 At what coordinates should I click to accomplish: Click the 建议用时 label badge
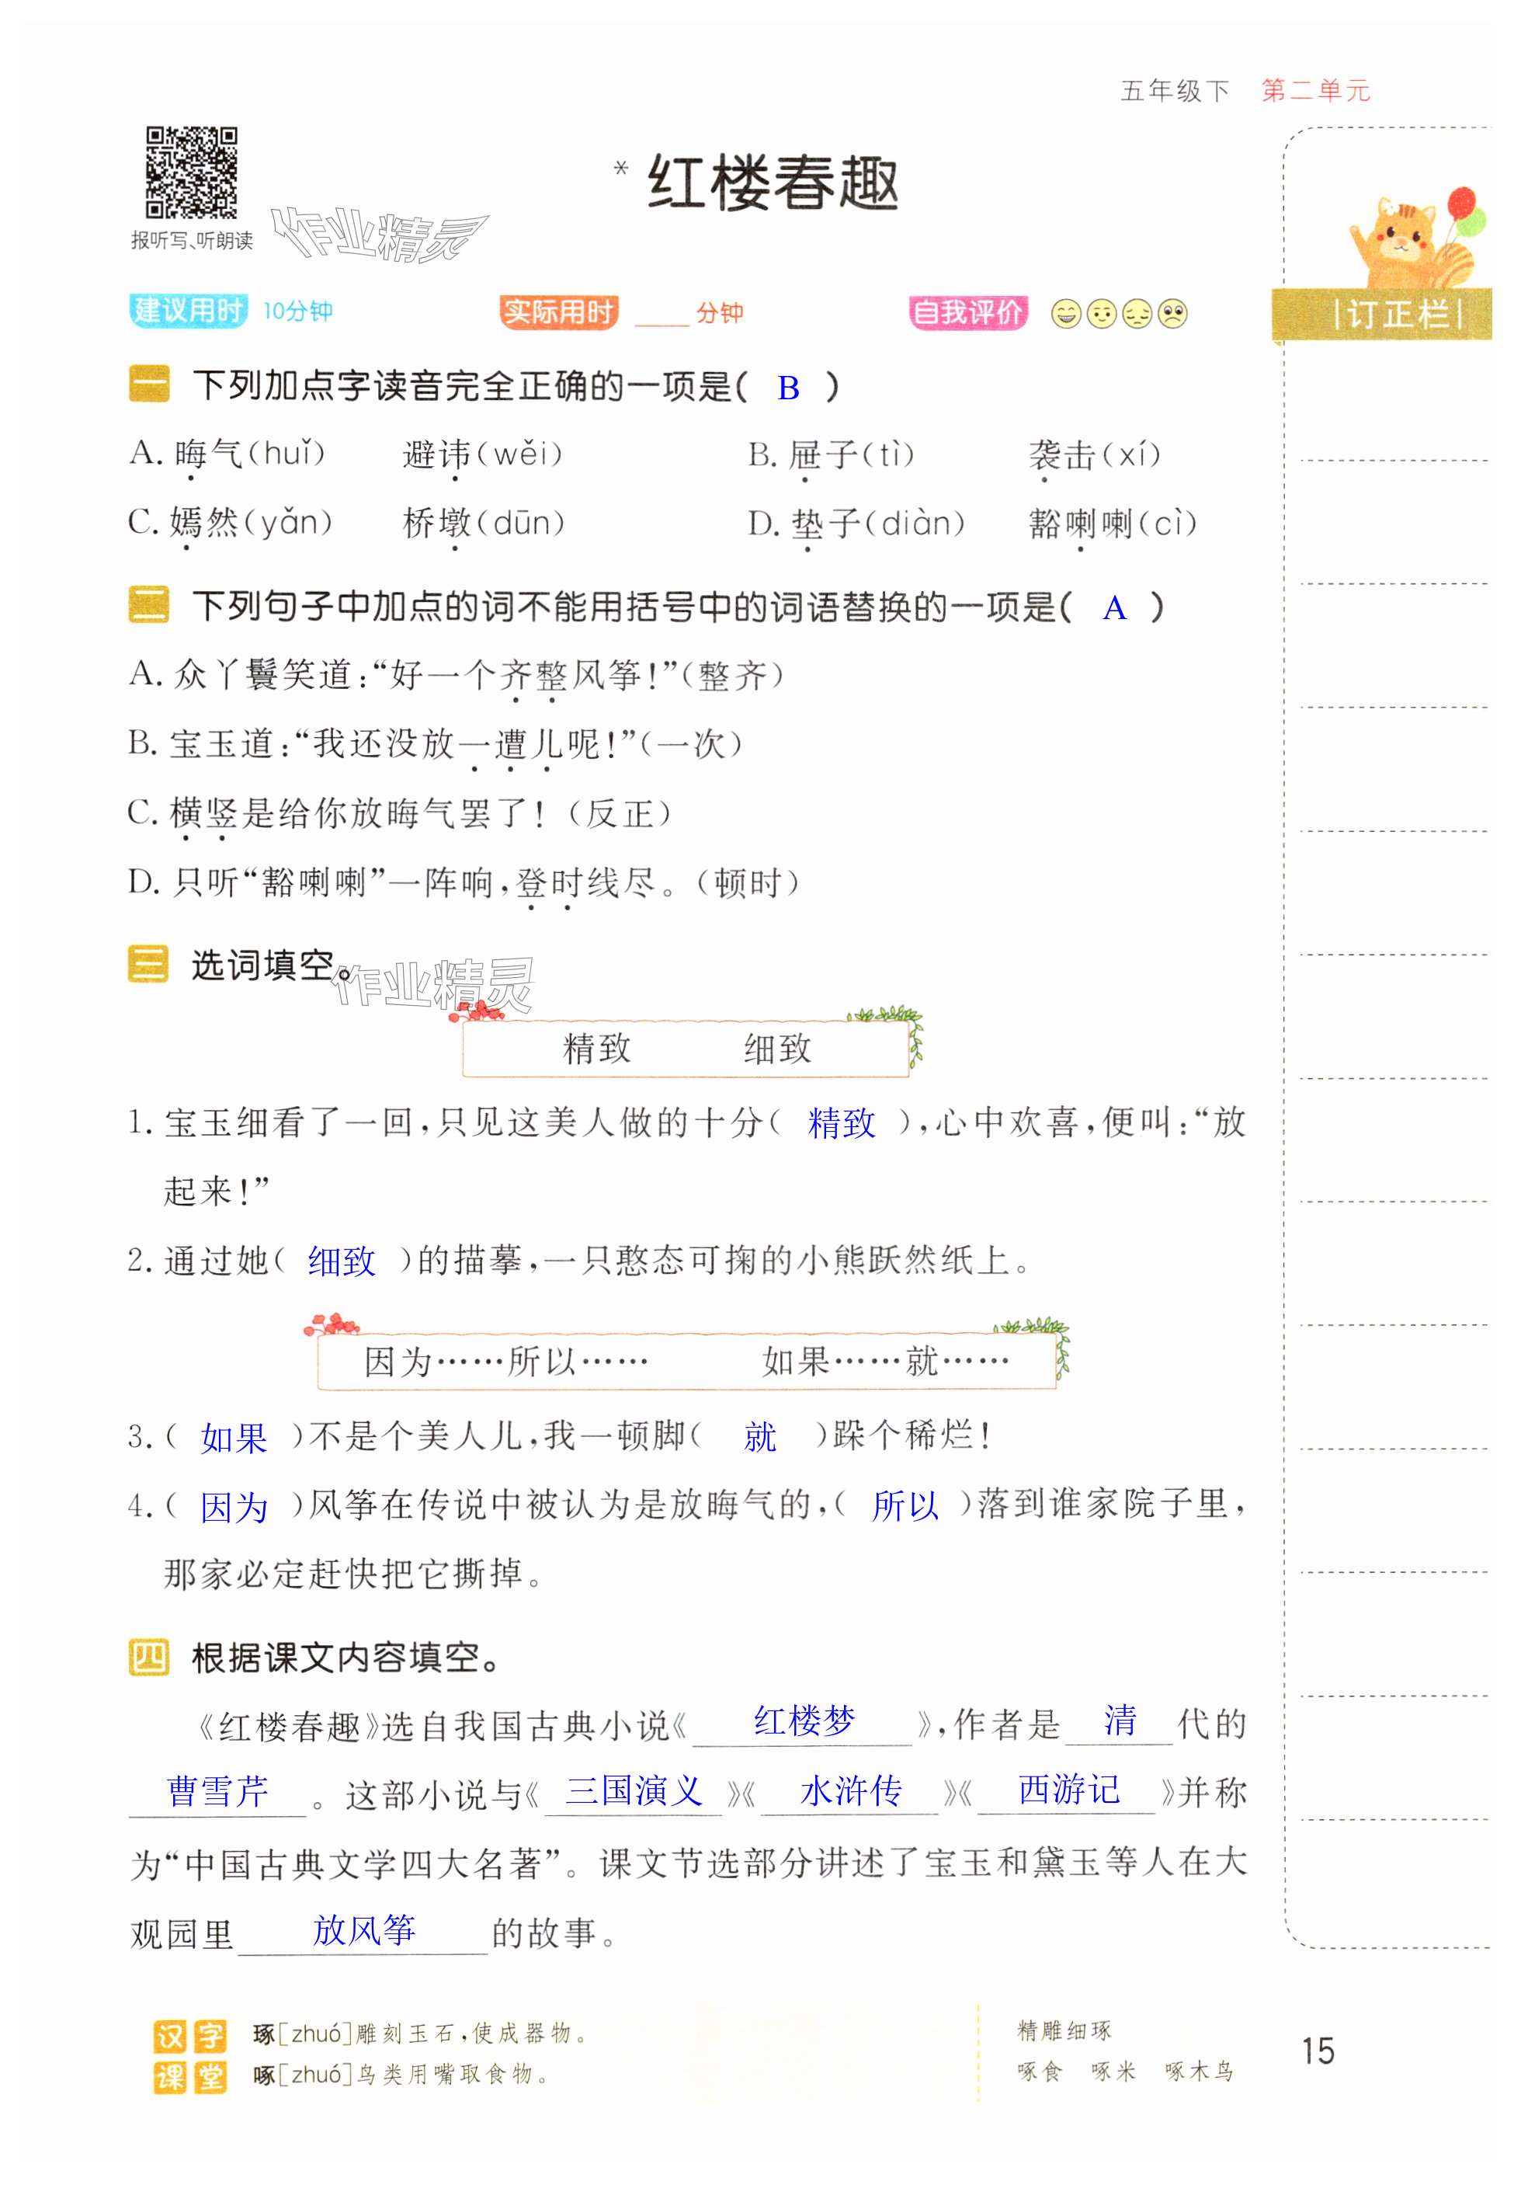(x=188, y=311)
